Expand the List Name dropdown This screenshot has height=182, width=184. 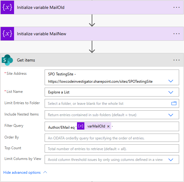171,92
